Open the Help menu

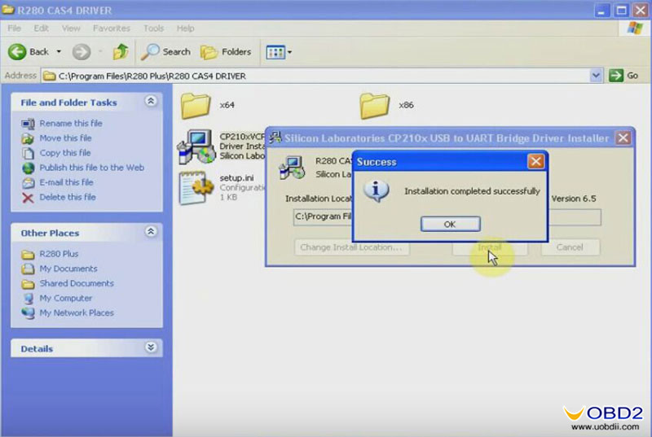(x=186, y=28)
